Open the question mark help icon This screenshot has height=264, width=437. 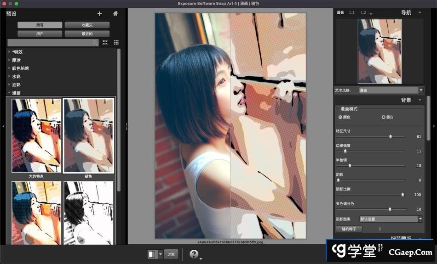pos(194,254)
